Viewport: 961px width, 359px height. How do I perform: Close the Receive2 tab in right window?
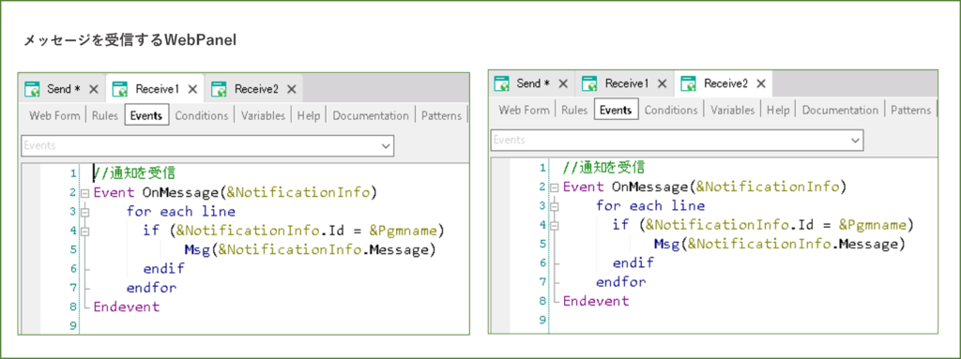tap(761, 83)
